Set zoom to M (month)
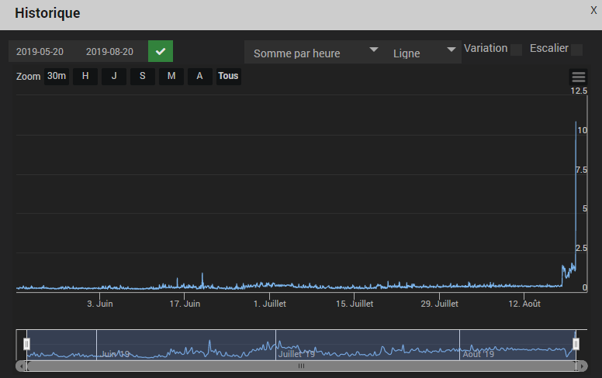 (x=171, y=76)
